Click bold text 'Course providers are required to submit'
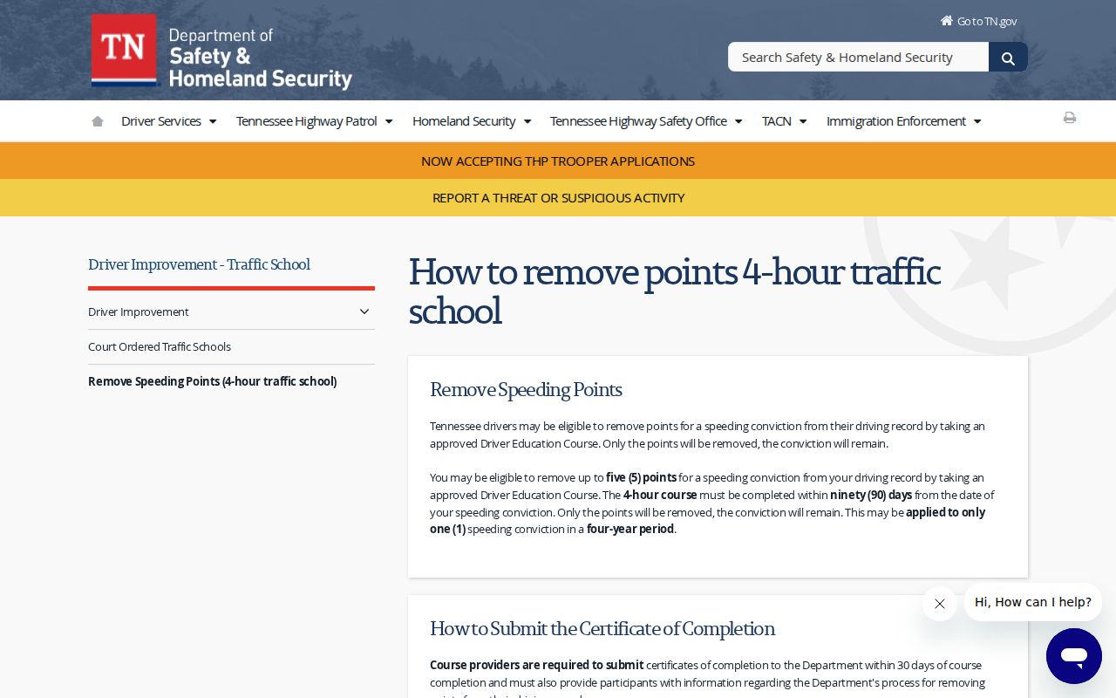This screenshot has width=1116, height=698. point(537,665)
